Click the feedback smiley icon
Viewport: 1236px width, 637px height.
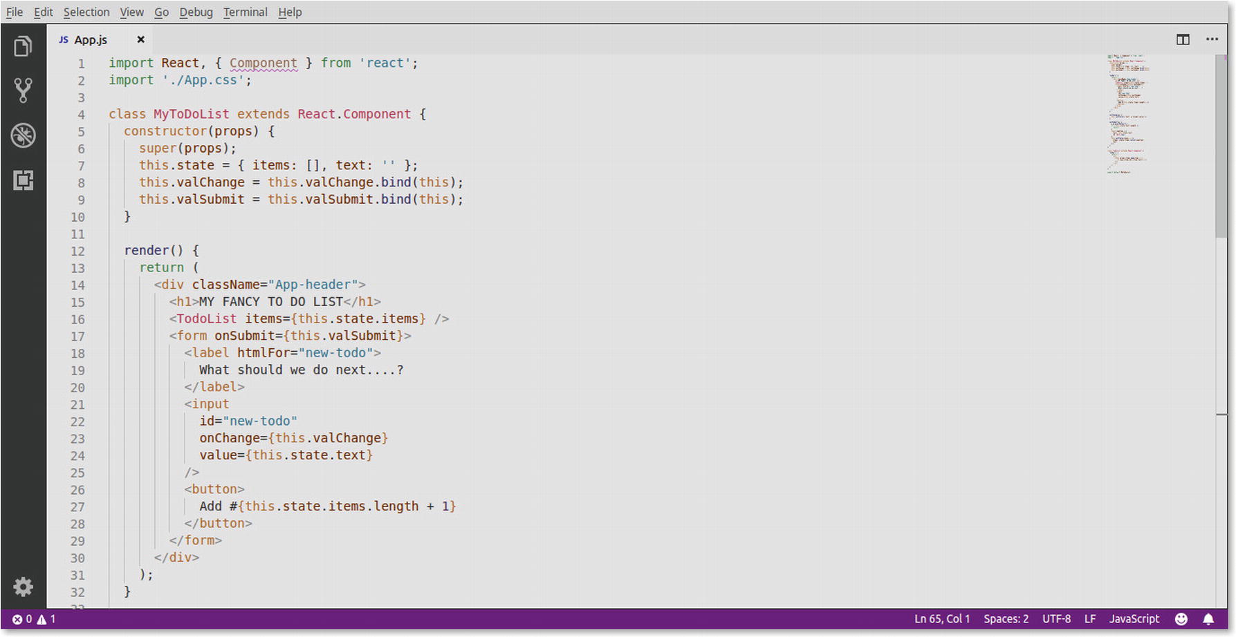point(1181,619)
